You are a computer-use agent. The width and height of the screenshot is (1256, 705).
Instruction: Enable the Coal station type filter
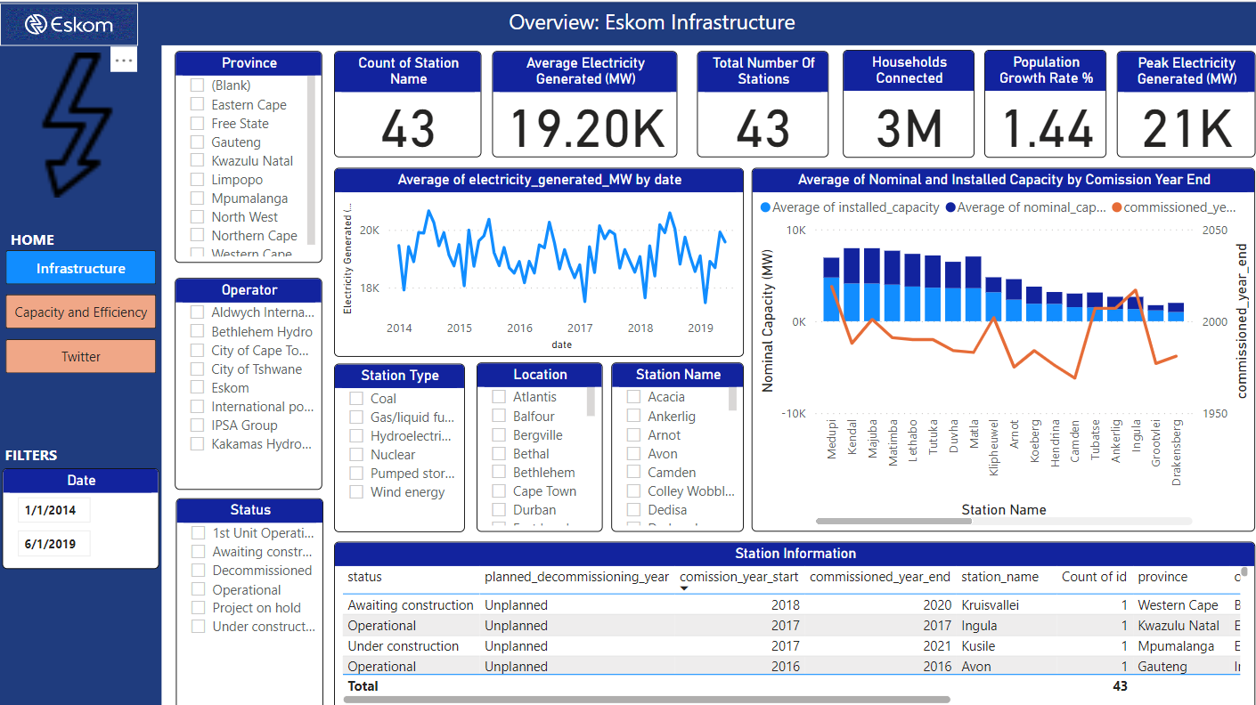click(x=356, y=399)
